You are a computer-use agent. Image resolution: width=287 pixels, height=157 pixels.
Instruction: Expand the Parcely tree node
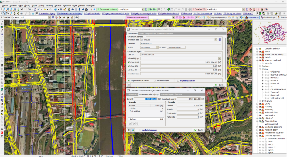[x=257, y=106]
